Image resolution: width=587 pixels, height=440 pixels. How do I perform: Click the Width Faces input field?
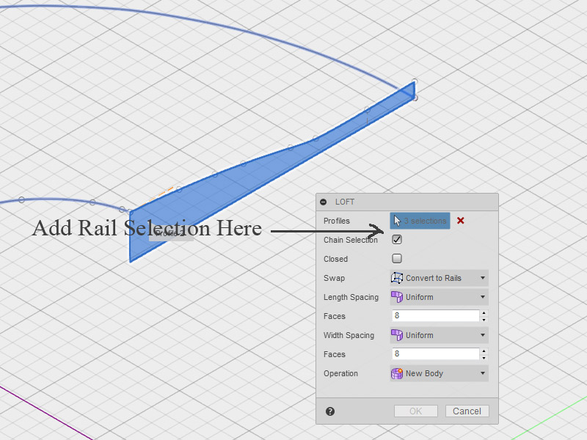(435, 354)
